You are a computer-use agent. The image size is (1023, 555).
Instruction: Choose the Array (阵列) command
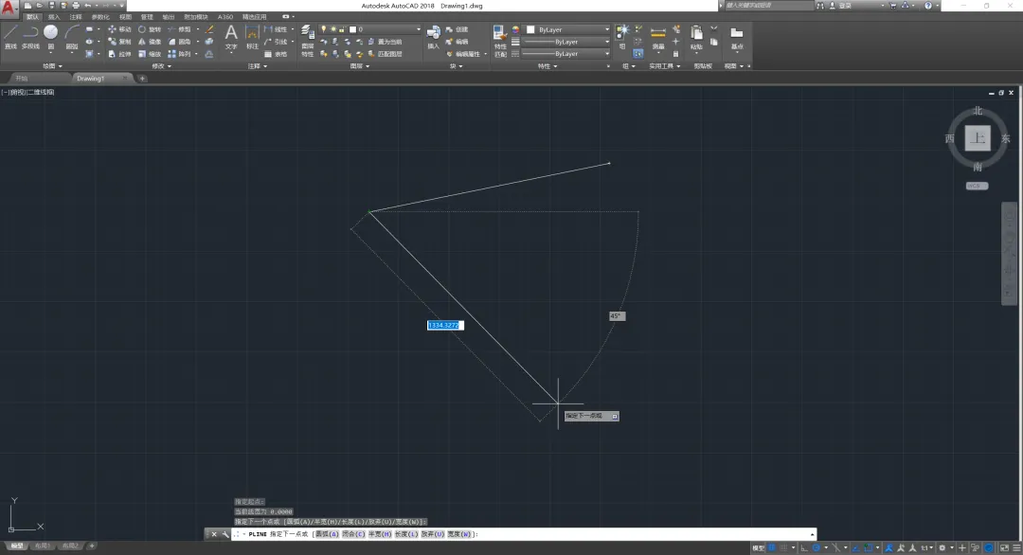(179, 54)
